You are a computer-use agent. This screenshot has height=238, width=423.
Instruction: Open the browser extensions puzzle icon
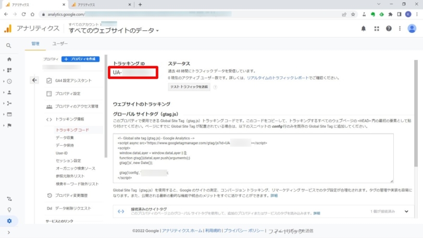(390, 14)
